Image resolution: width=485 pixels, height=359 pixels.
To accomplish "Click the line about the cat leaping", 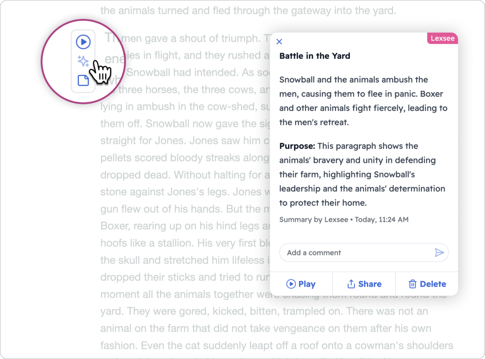I will click(x=277, y=345).
